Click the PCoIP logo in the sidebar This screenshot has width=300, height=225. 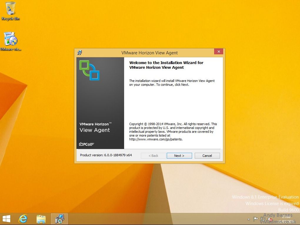coord(86,144)
